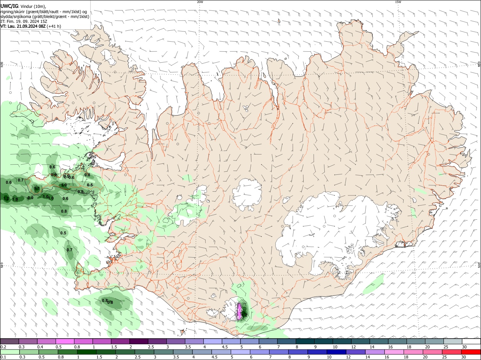Click the white Hofsjökull glacier in central Iceland

(247, 194)
